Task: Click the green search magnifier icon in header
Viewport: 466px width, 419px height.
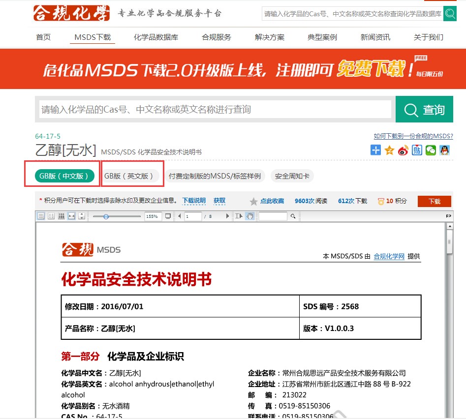Action: click(x=450, y=14)
